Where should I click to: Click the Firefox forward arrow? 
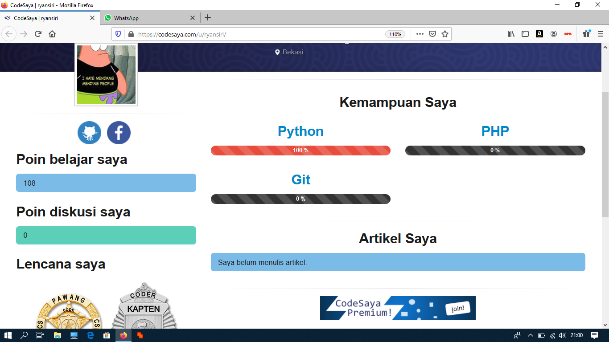24,34
